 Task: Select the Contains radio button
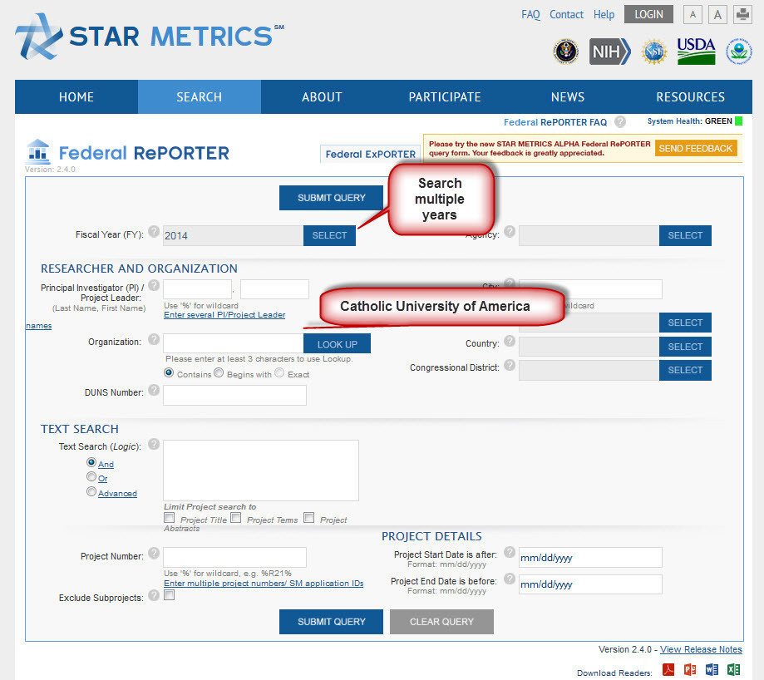(x=169, y=372)
